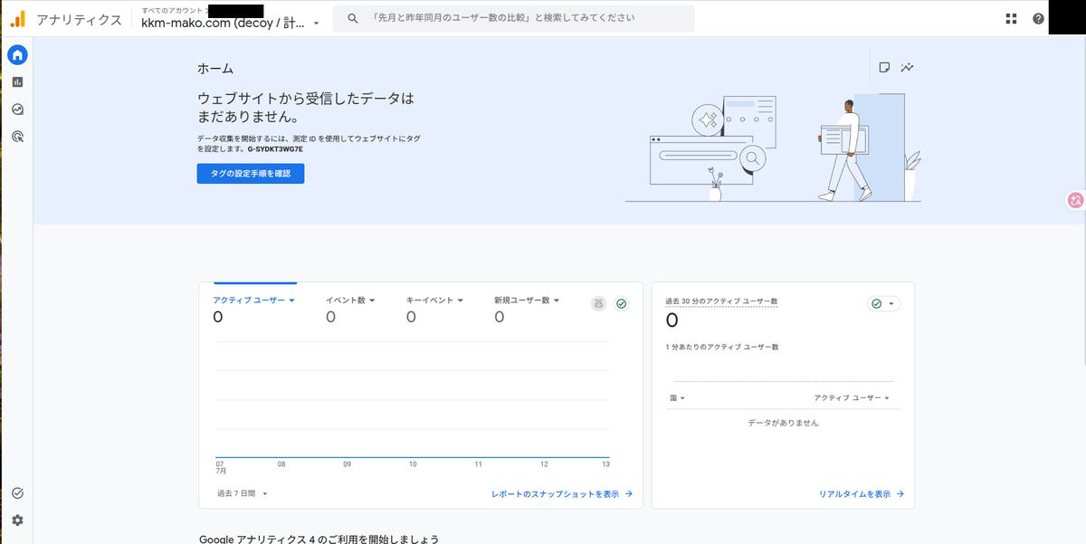The height and width of the screenshot is (544, 1086).
Task: Open the property selector kkm-mako.com dropdown
Action: (x=231, y=24)
